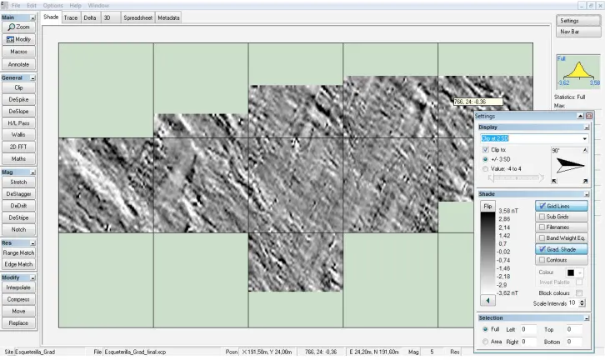This screenshot has width=605, height=360.
Task: Collapse the Display section in Settings
Action: (587, 127)
